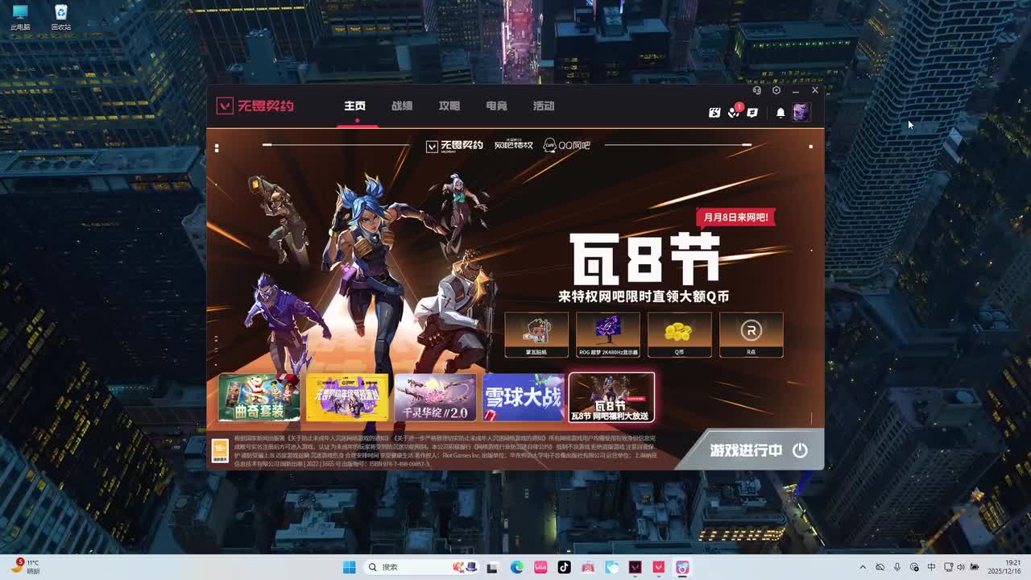Screen dimensions: 1031x580
Task: Open Task View on taskbar
Action: pos(492,567)
